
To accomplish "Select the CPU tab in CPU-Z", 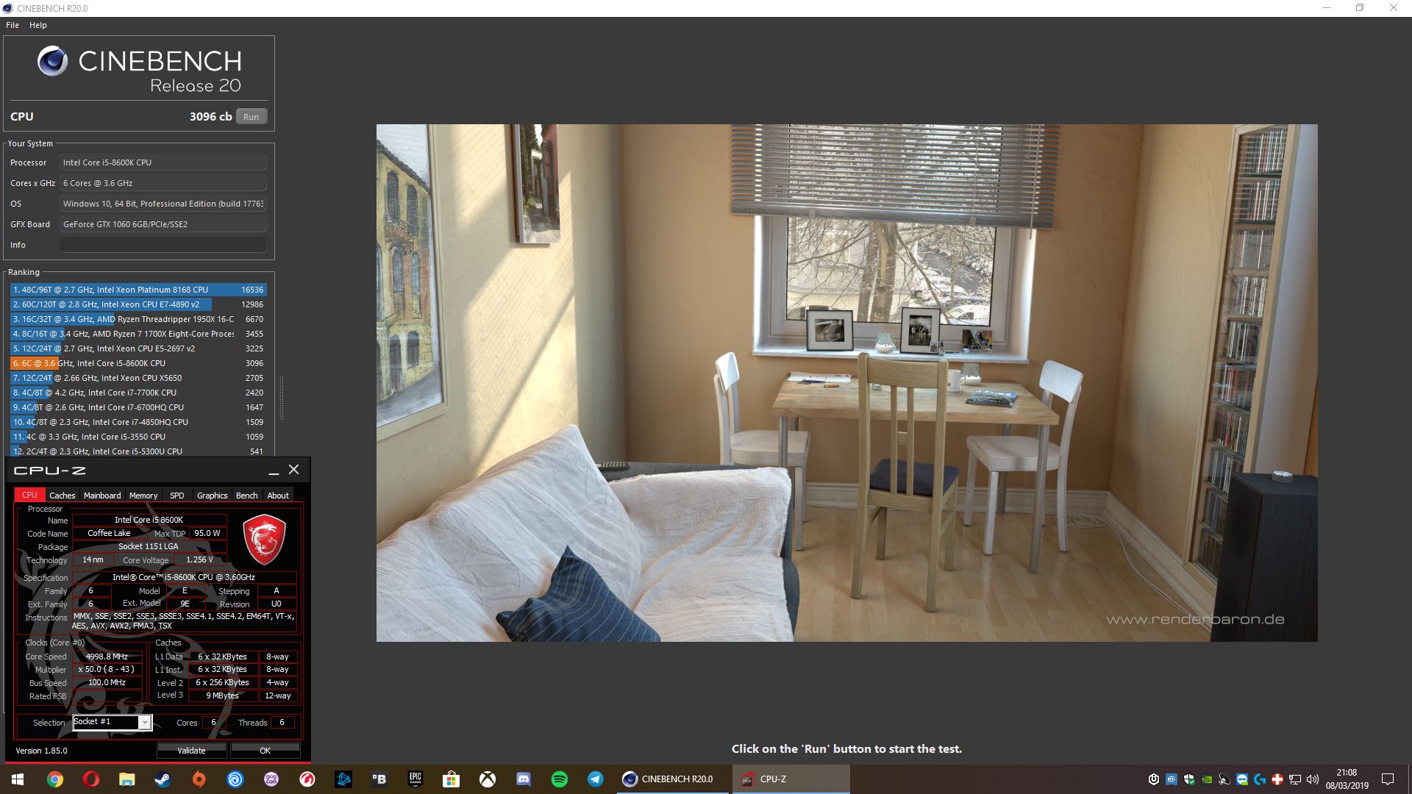I will pos(29,496).
